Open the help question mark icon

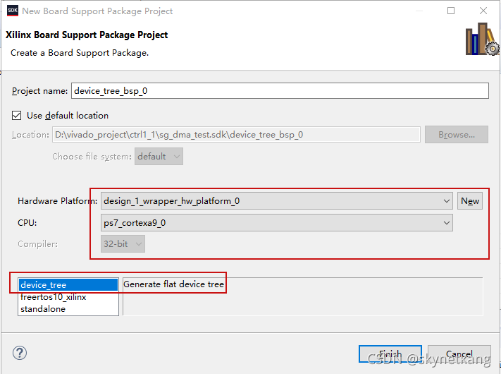20,354
